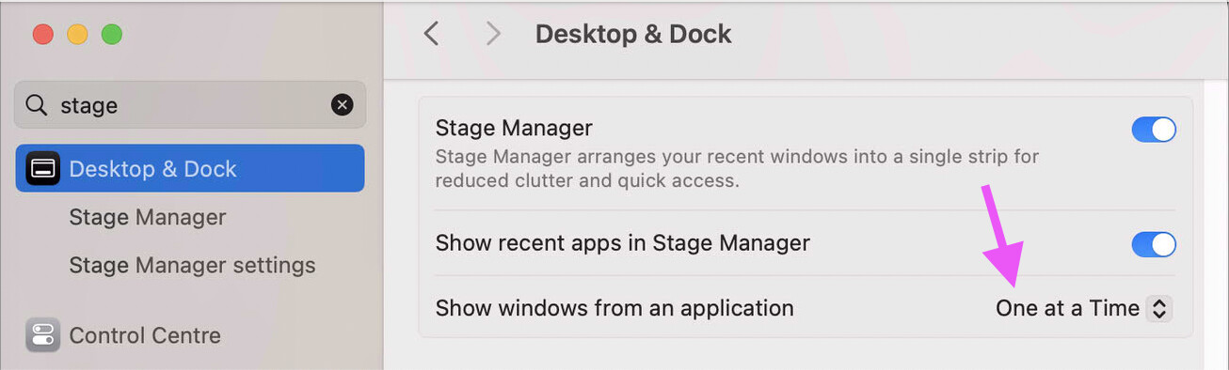Image resolution: width=1229 pixels, height=370 pixels.
Task: Click the Desktop & Dock sidebar icon
Action: tap(42, 169)
